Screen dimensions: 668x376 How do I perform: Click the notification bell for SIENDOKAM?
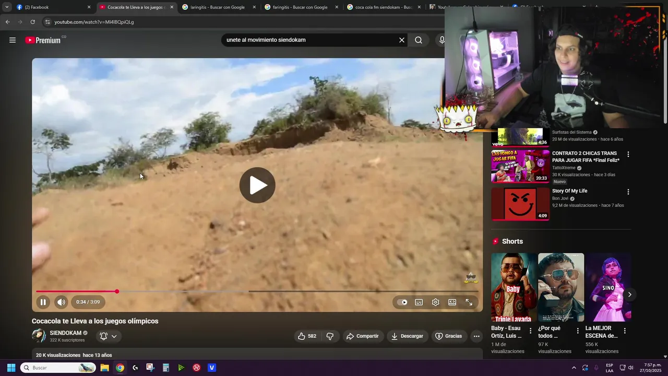(103, 336)
